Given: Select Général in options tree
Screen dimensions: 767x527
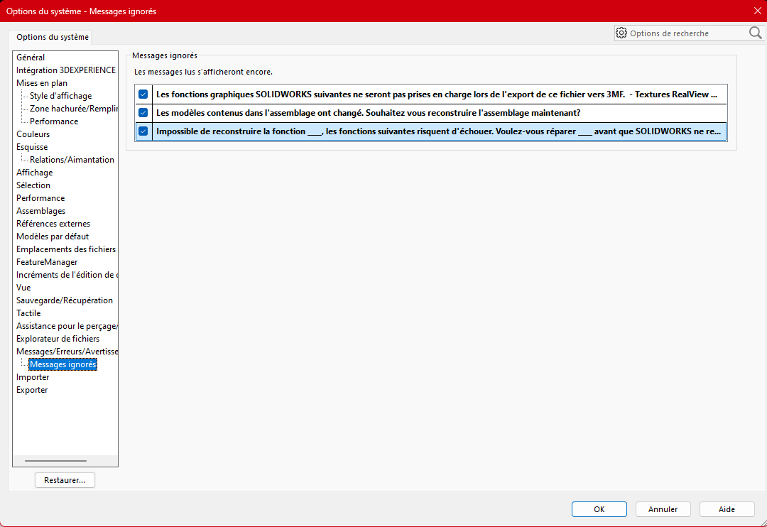Looking at the screenshot, I should (x=31, y=58).
